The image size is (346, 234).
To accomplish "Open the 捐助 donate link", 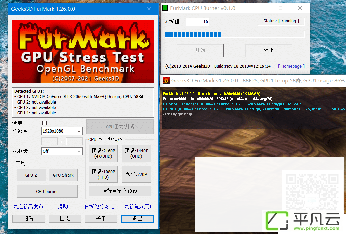I will [x=63, y=206].
